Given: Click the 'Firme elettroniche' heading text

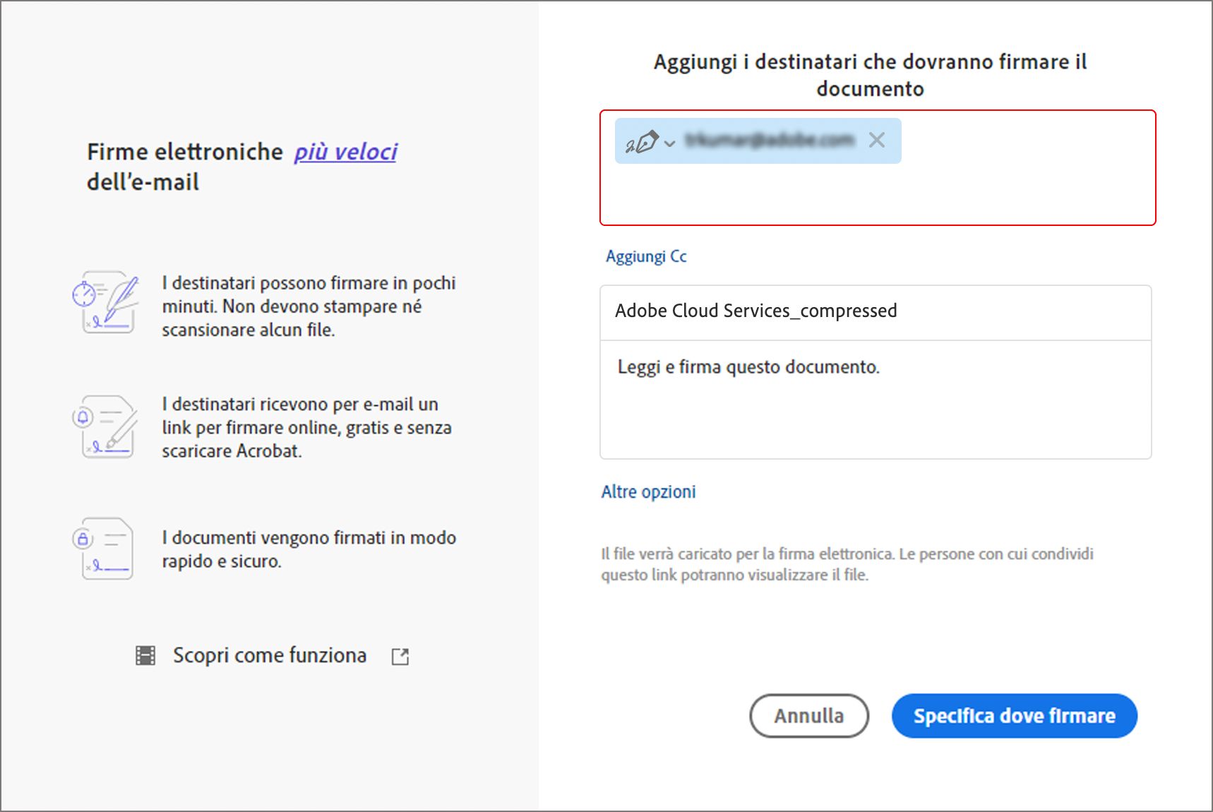Looking at the screenshot, I should [184, 152].
